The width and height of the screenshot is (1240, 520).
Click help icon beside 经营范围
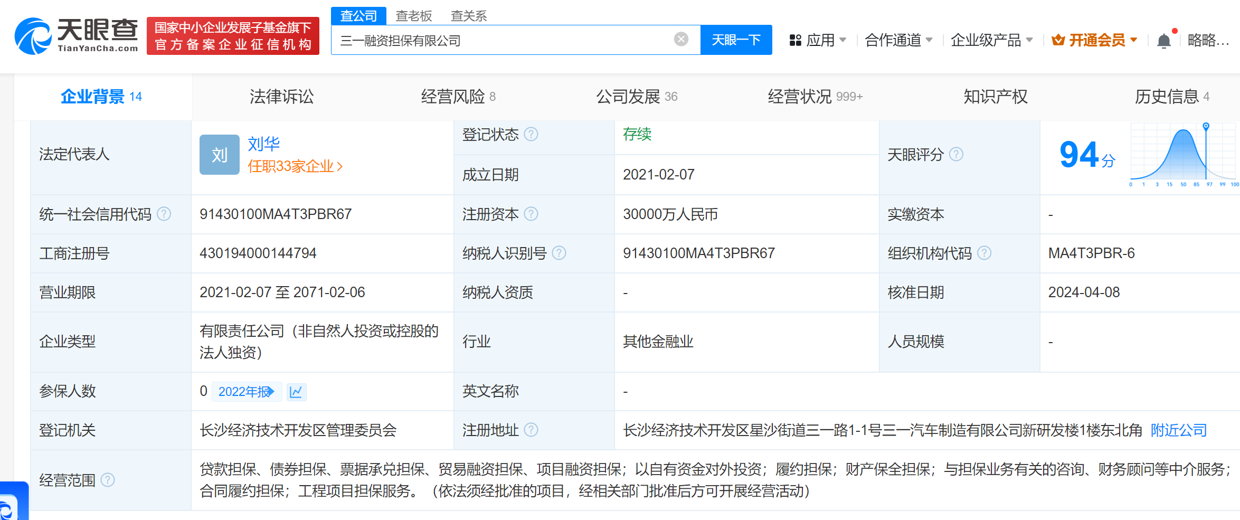tap(108, 480)
